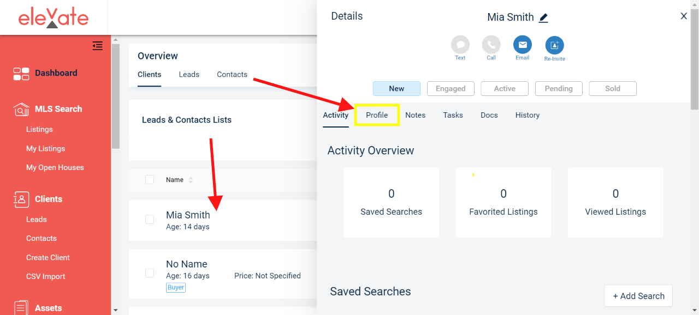Tick the Mia Smith row checkbox

[150, 220]
